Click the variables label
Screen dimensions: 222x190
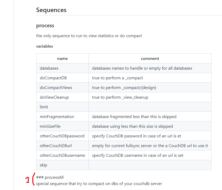44,46
